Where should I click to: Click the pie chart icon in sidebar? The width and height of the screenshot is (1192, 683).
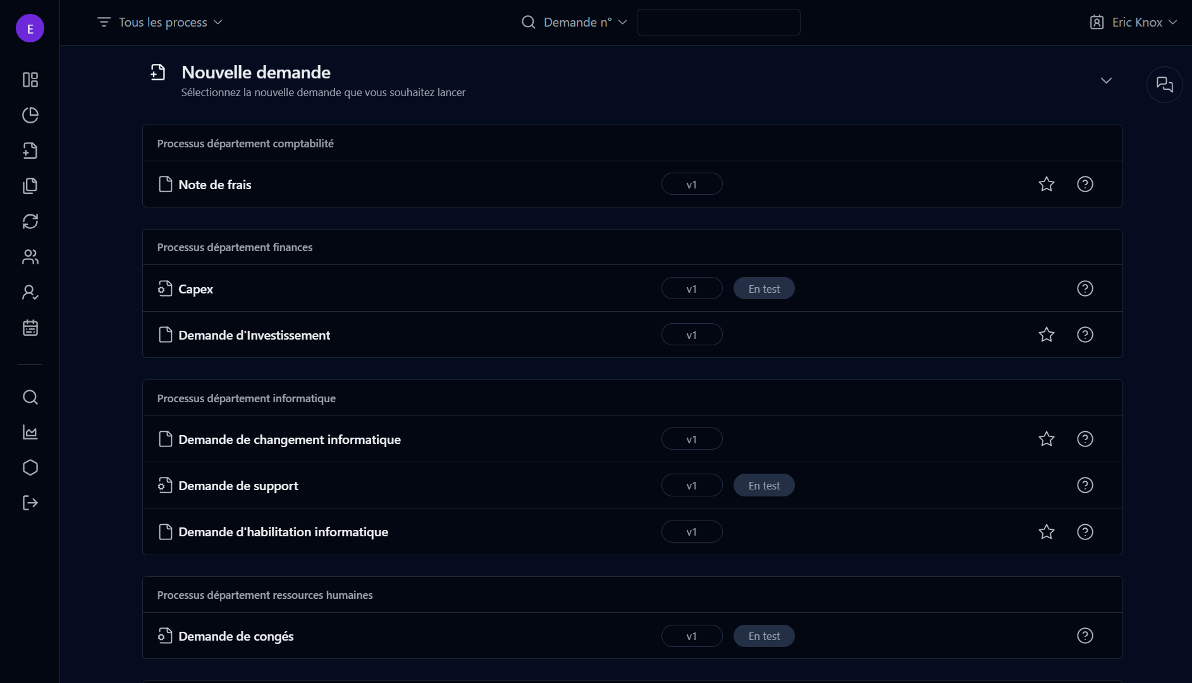click(30, 115)
